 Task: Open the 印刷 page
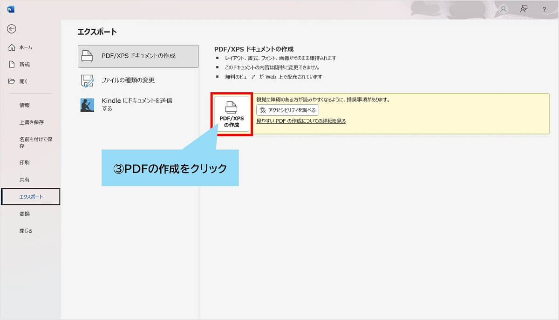coord(24,163)
